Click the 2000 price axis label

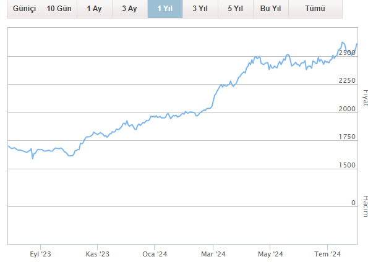[347, 109]
